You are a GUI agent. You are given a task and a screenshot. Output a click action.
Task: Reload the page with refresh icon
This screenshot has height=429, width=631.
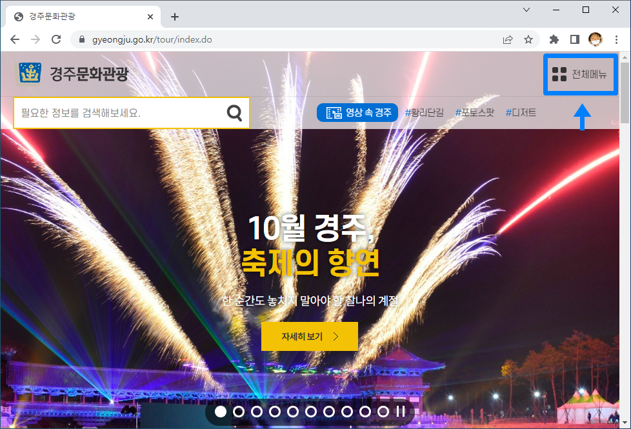(x=56, y=39)
